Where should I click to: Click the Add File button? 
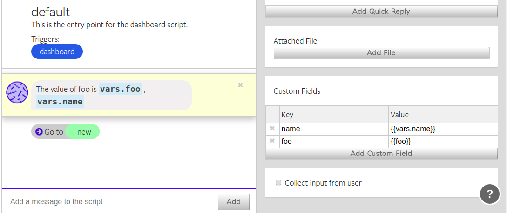(381, 52)
